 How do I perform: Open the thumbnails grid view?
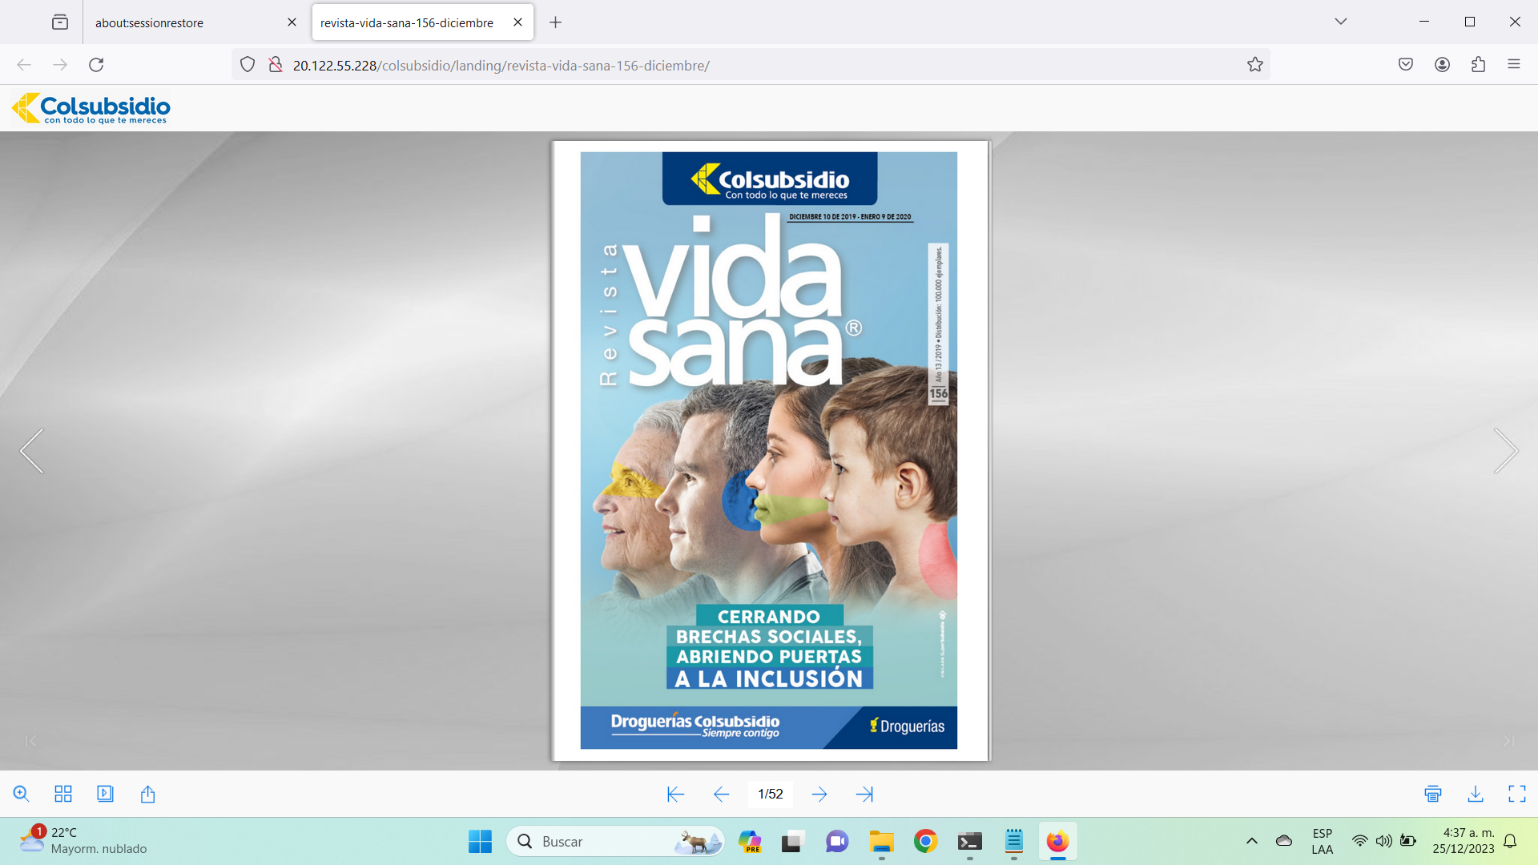point(63,794)
